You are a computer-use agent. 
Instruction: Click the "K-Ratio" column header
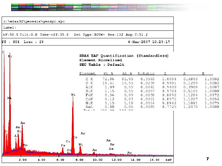click(x=146, y=73)
